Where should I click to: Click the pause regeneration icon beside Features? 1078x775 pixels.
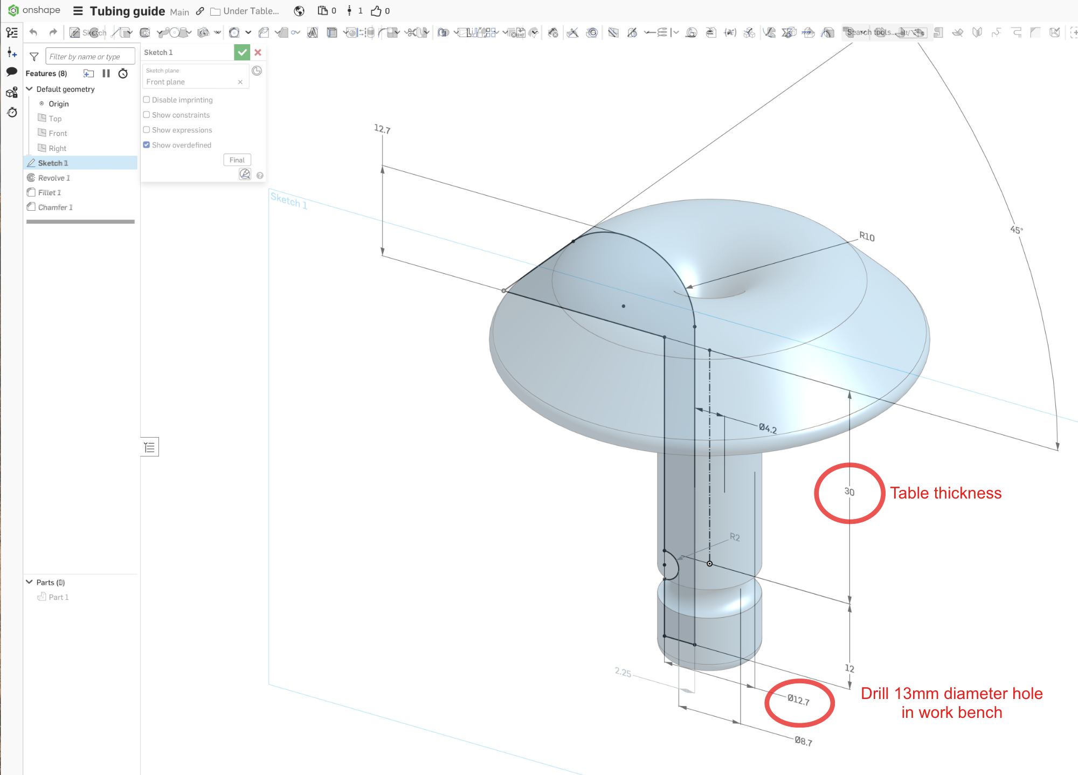point(106,73)
